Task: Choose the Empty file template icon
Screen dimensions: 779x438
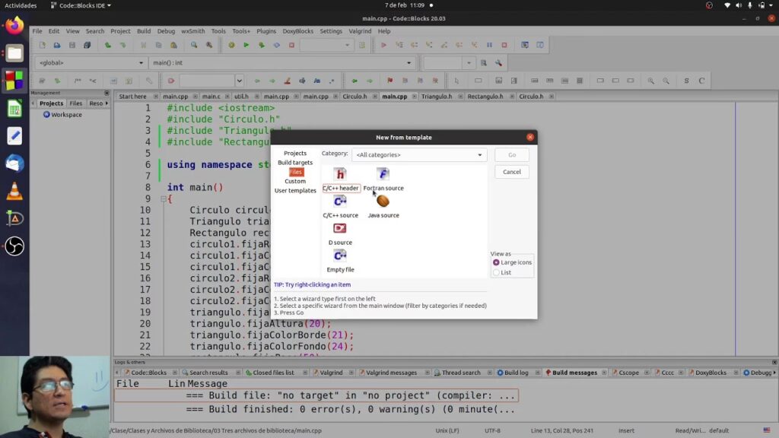Action: [x=340, y=256]
